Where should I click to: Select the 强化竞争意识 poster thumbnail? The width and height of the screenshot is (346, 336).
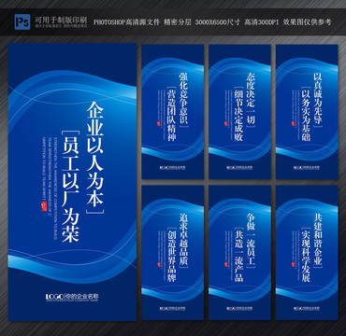click(x=173, y=112)
